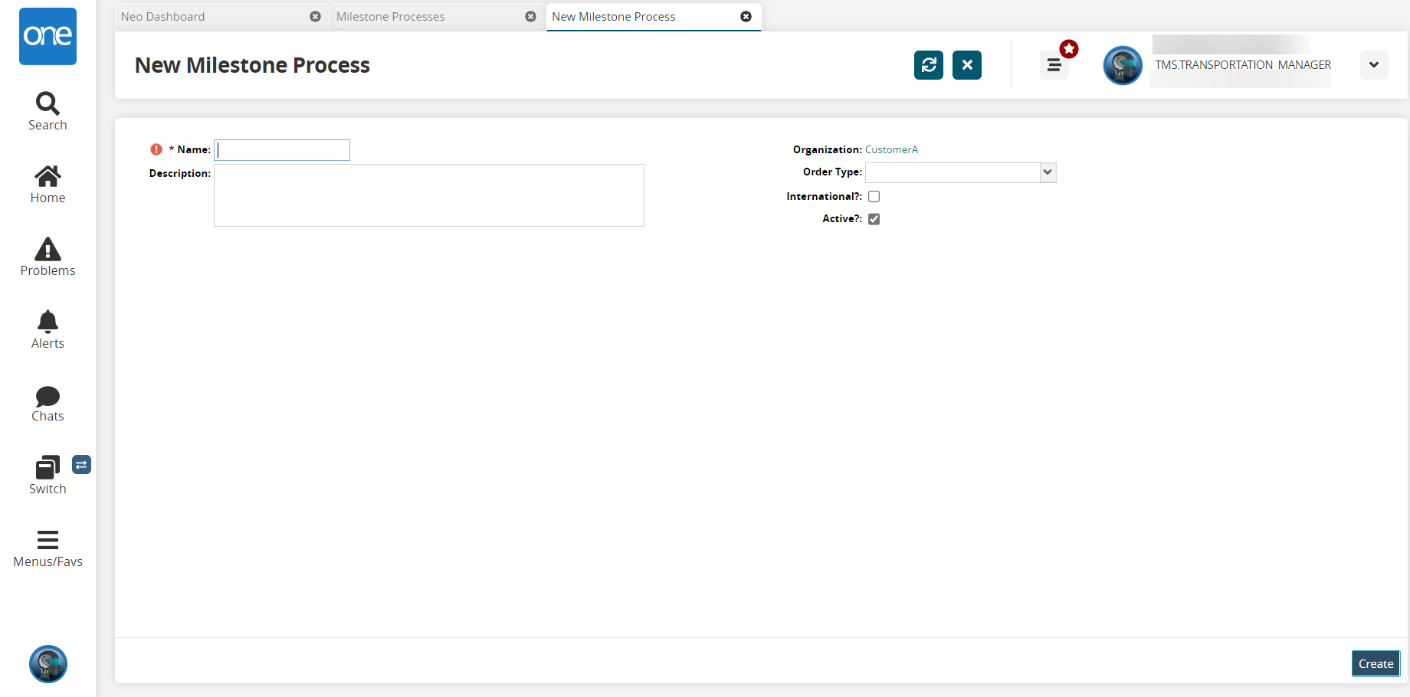Open Chats from the sidebar

48,404
